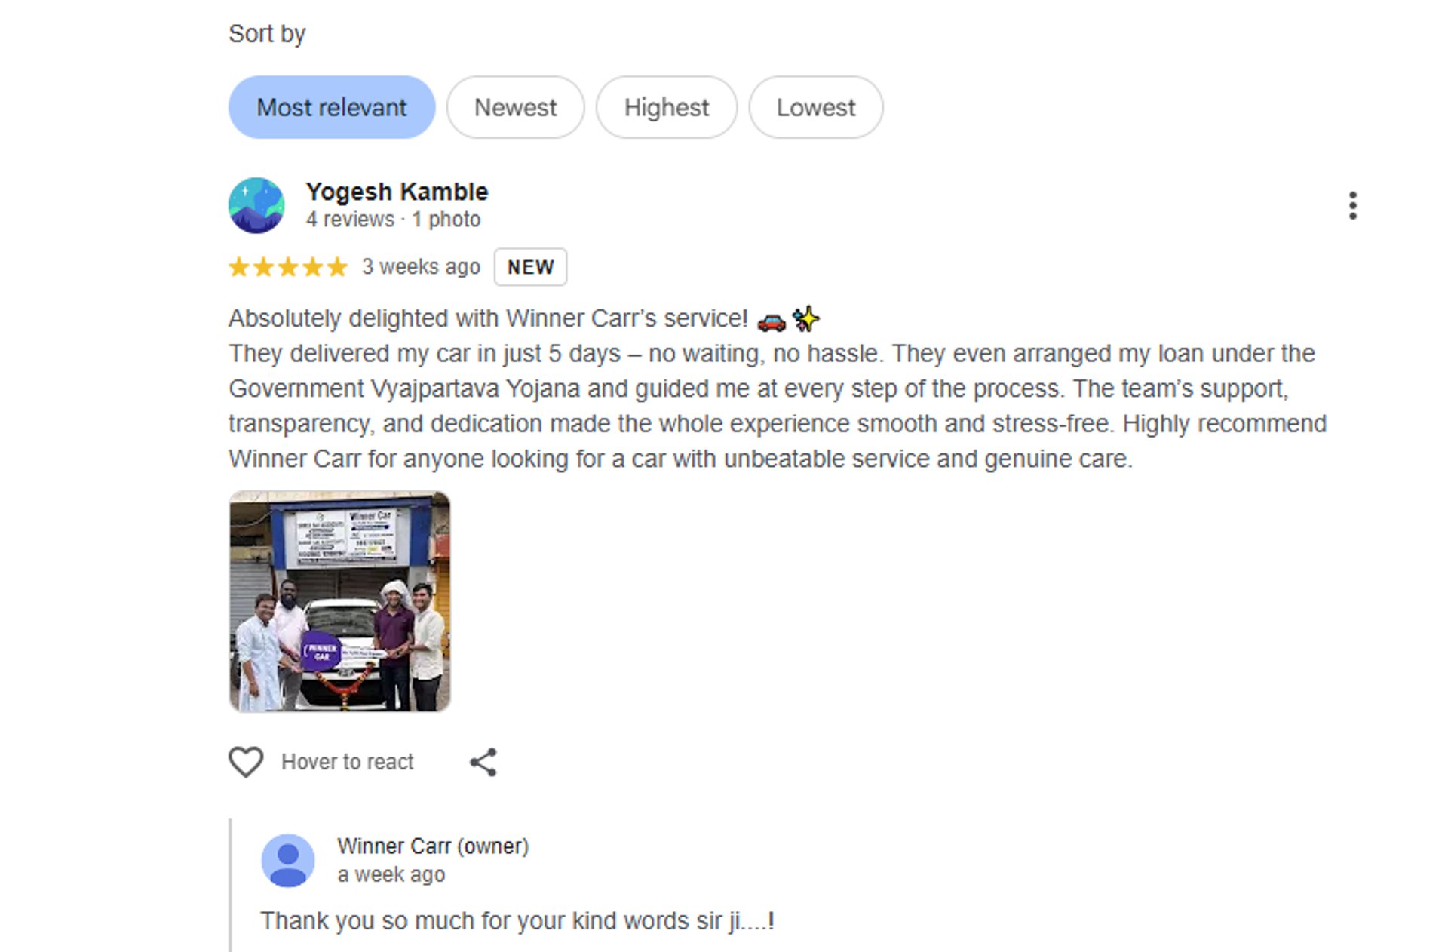The height and width of the screenshot is (952, 1448).
Task: Click the 'Sort by' heading
Action: point(267,34)
